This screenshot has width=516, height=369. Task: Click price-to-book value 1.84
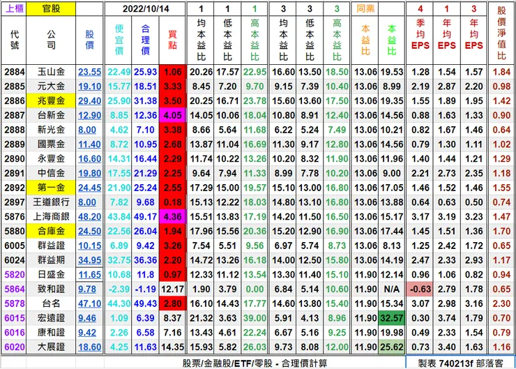click(501, 72)
